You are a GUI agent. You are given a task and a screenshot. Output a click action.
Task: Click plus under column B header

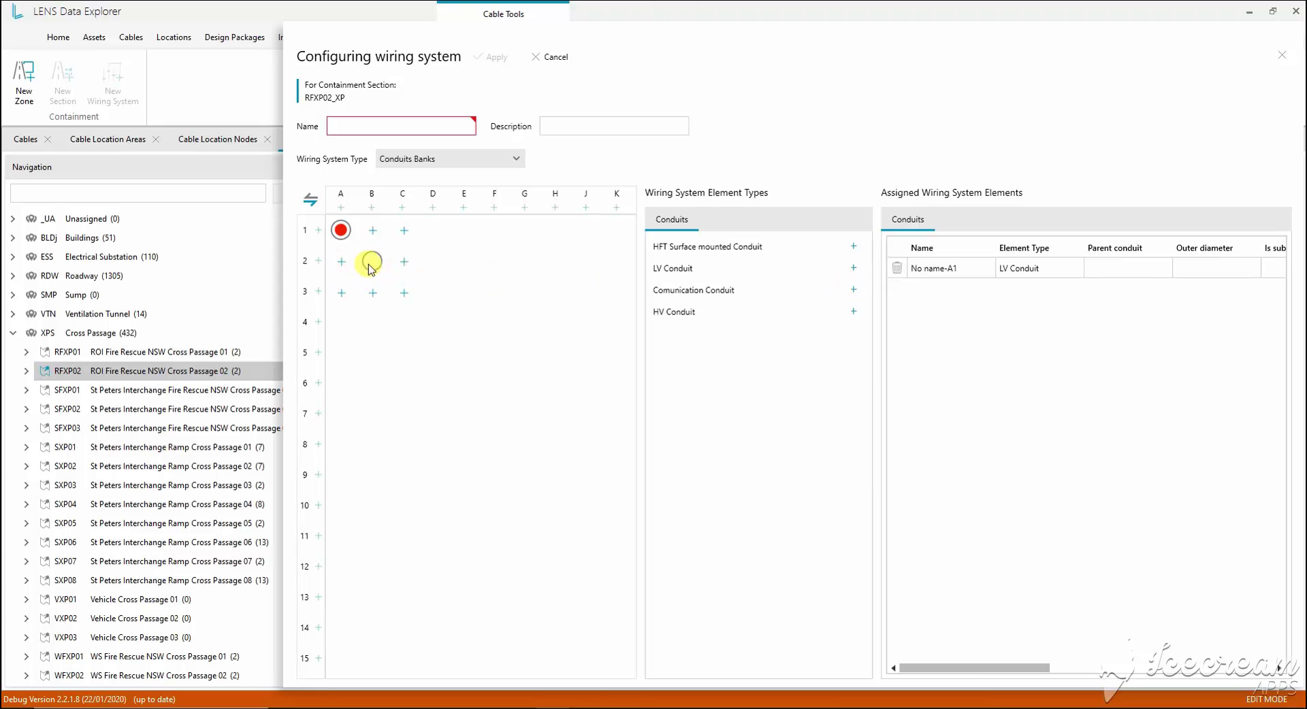372,208
